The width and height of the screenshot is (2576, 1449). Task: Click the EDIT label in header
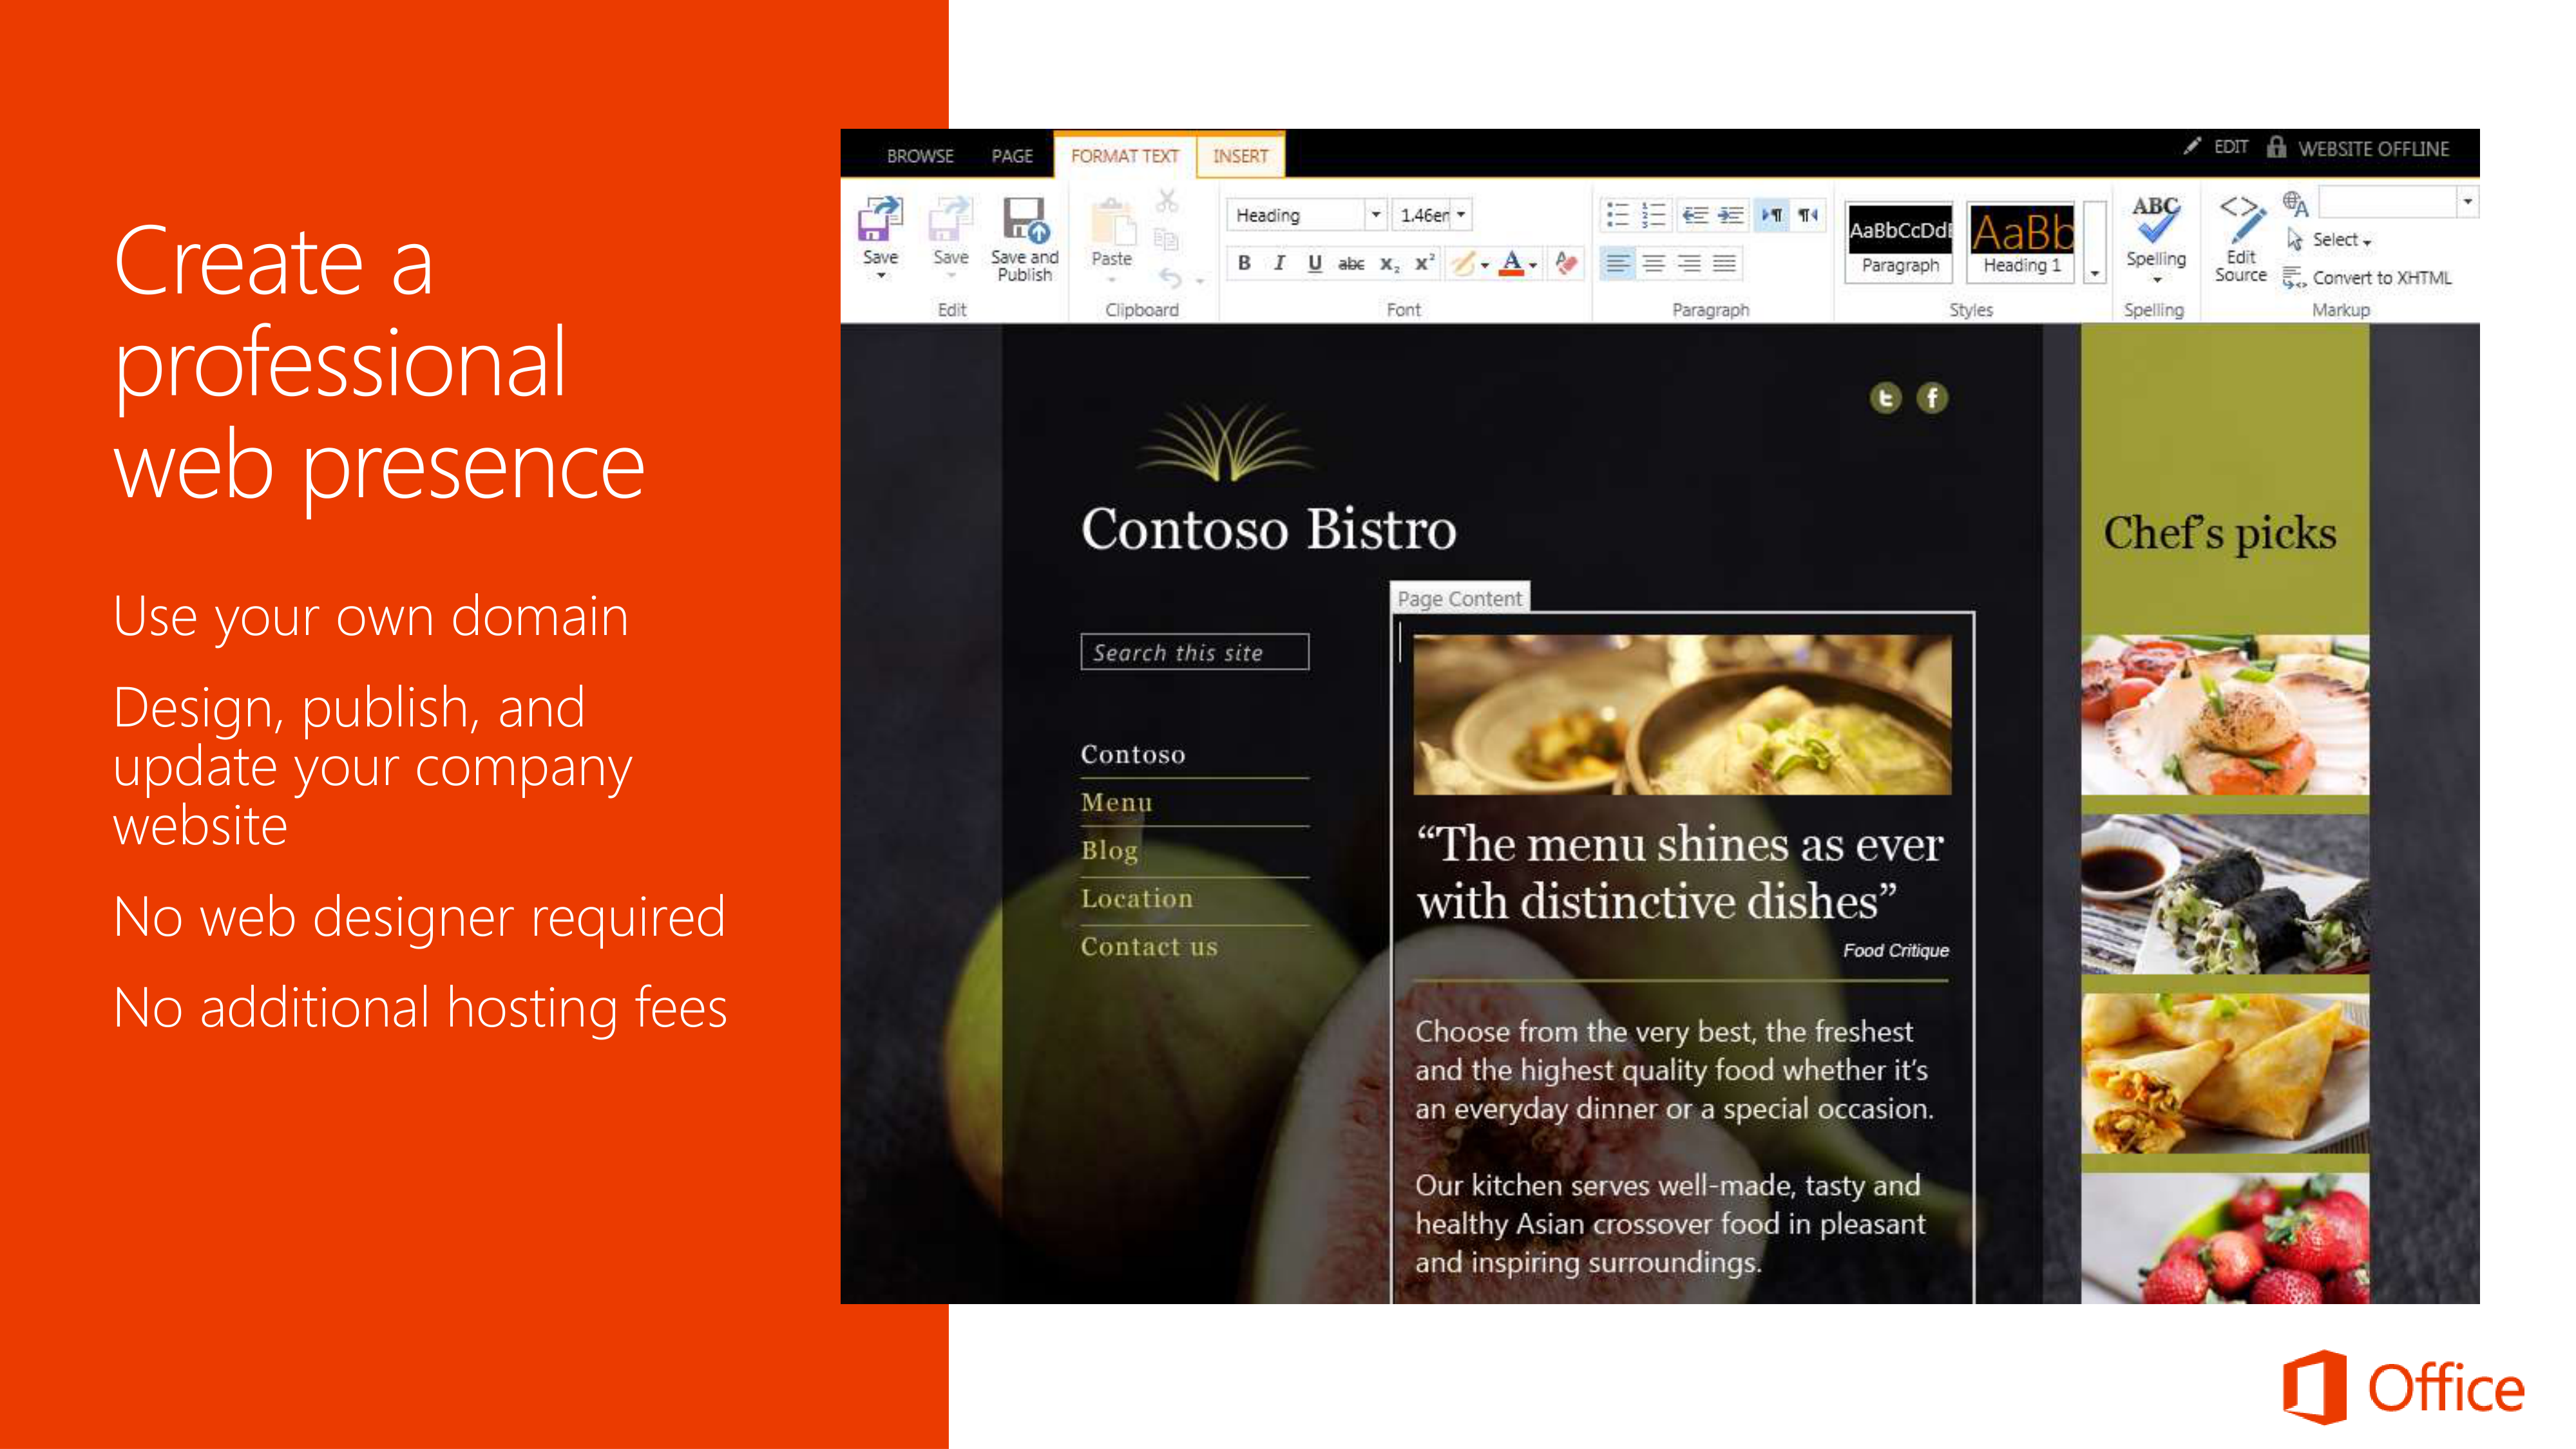(x=2231, y=147)
